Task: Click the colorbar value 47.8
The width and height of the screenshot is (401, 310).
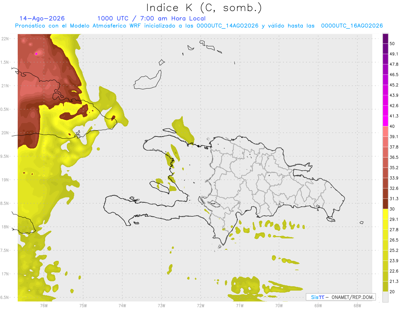Action: click(394, 64)
